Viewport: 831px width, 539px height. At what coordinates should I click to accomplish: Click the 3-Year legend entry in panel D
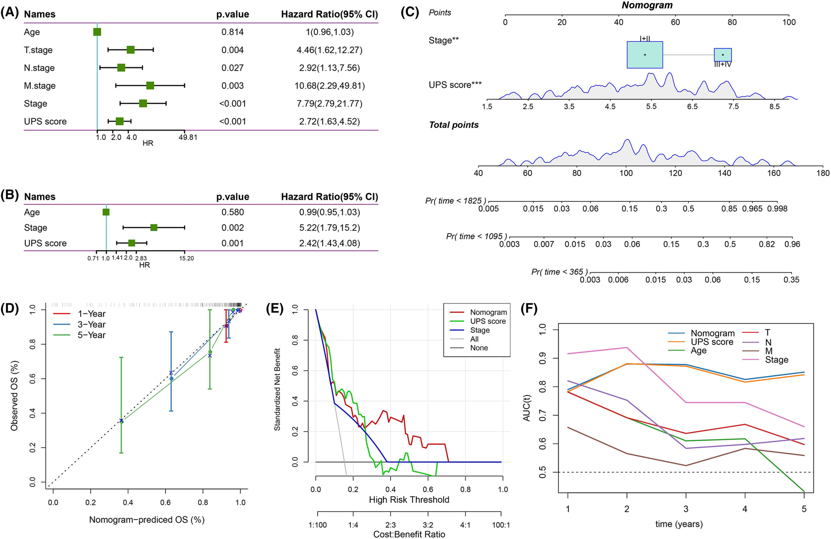point(79,324)
